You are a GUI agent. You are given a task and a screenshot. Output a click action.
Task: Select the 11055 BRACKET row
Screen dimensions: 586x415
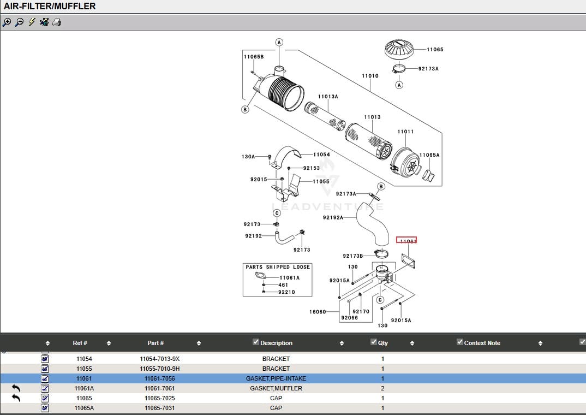click(x=276, y=369)
